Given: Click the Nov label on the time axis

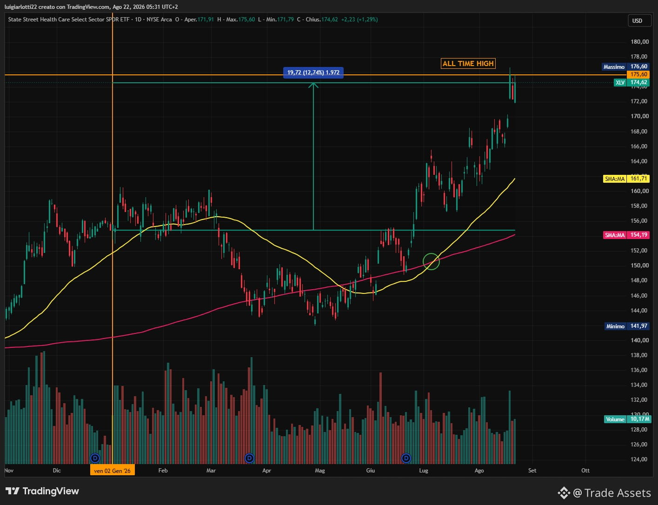Looking at the screenshot, I should pyautogui.click(x=9, y=470).
